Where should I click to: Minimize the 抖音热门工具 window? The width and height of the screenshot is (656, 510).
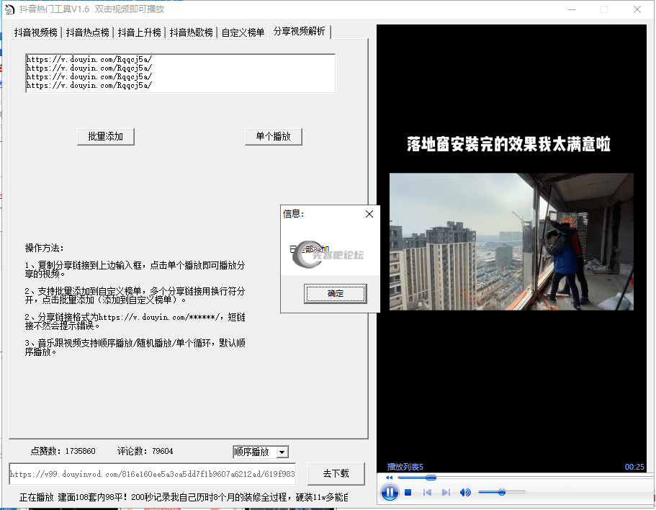click(x=571, y=9)
